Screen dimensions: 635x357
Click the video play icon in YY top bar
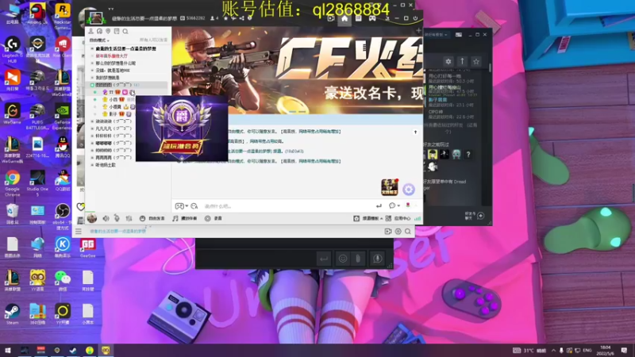331,18
